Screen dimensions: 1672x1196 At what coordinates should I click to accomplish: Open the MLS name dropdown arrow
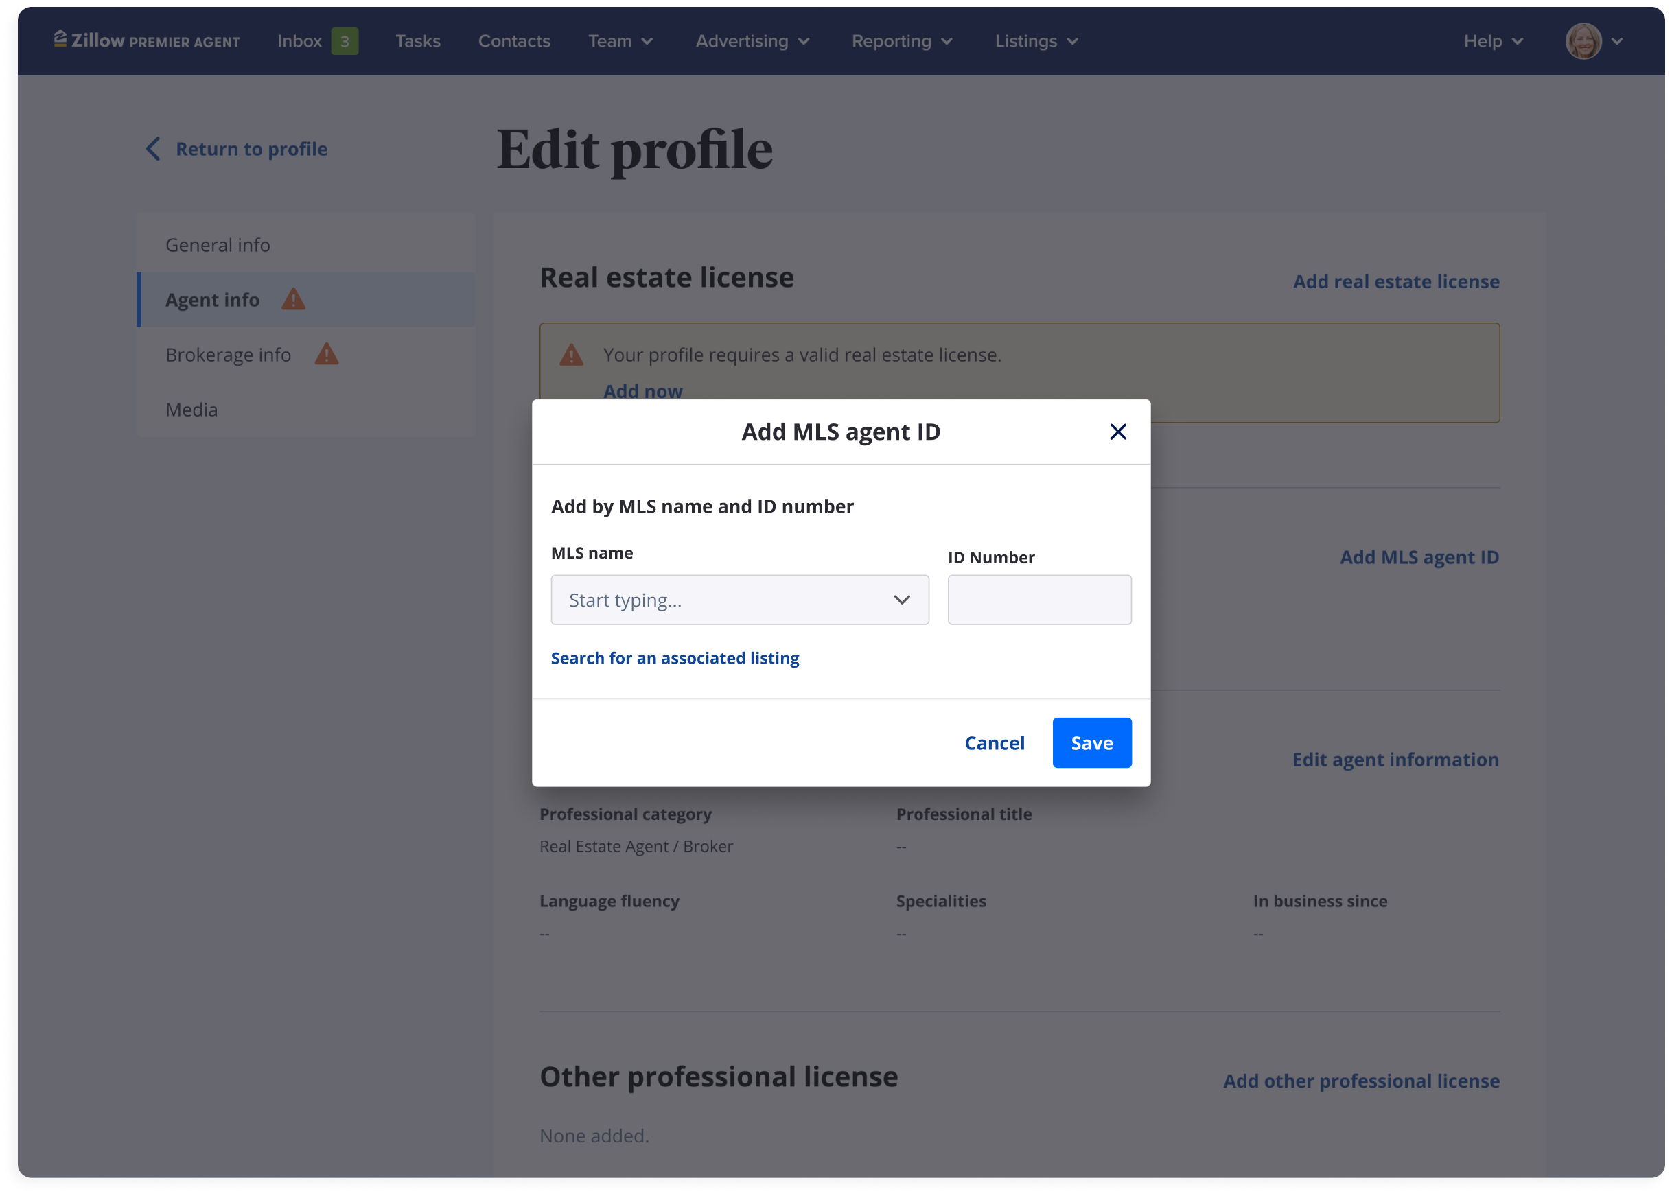[x=901, y=600]
